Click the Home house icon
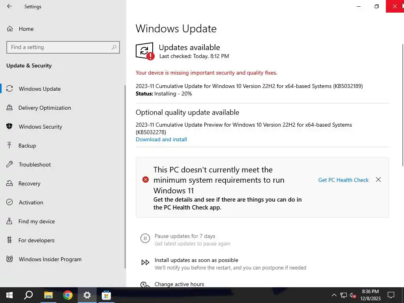404x303 pixels. [x=10, y=28]
